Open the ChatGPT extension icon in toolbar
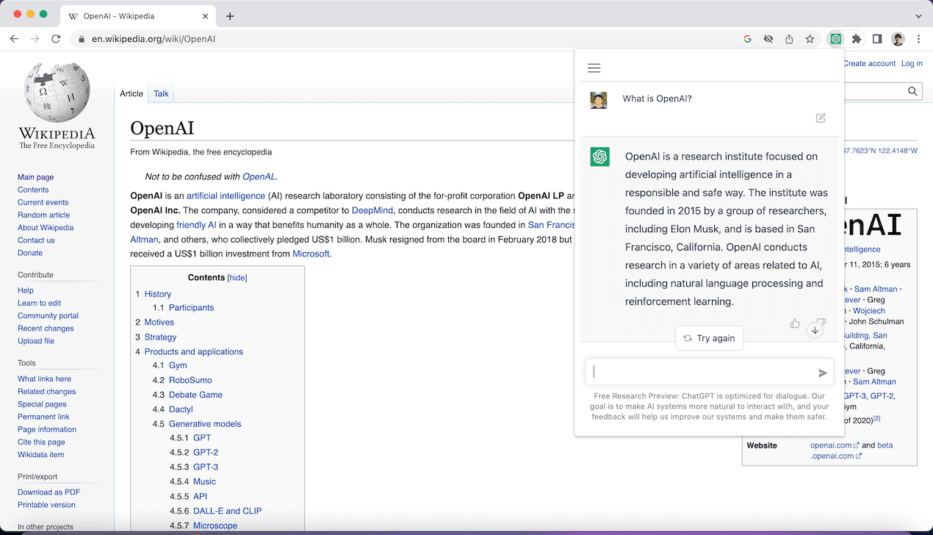Viewport: 933px width, 535px height. (835, 39)
